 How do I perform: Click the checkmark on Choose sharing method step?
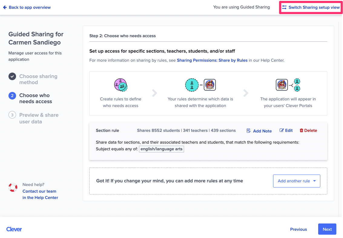click(12, 76)
